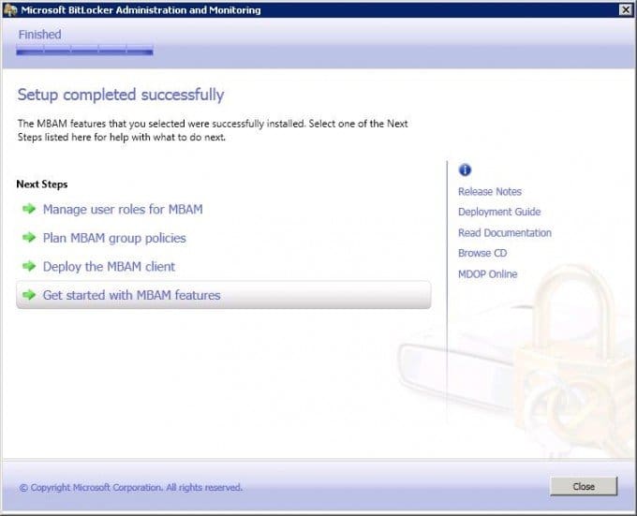Image resolution: width=637 pixels, height=516 pixels.
Task: Select the Browse CD link
Action: 482,253
